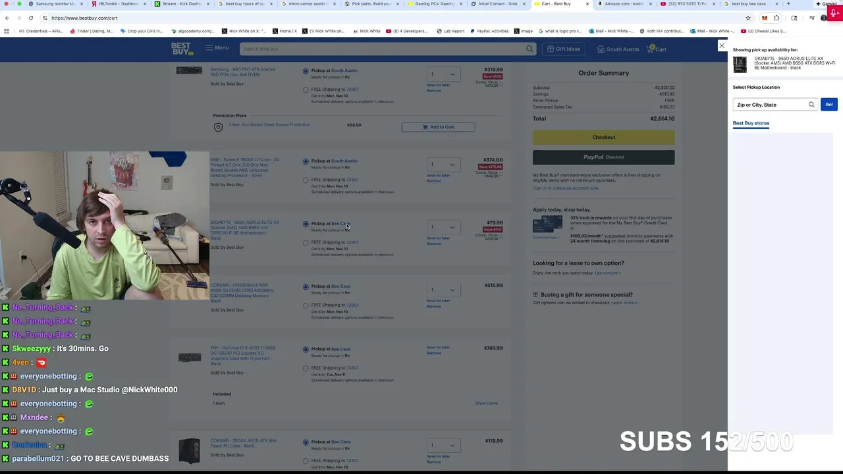Open the PNY graphics card thumbnail
This screenshot has width=843, height=474.
[x=190, y=357]
